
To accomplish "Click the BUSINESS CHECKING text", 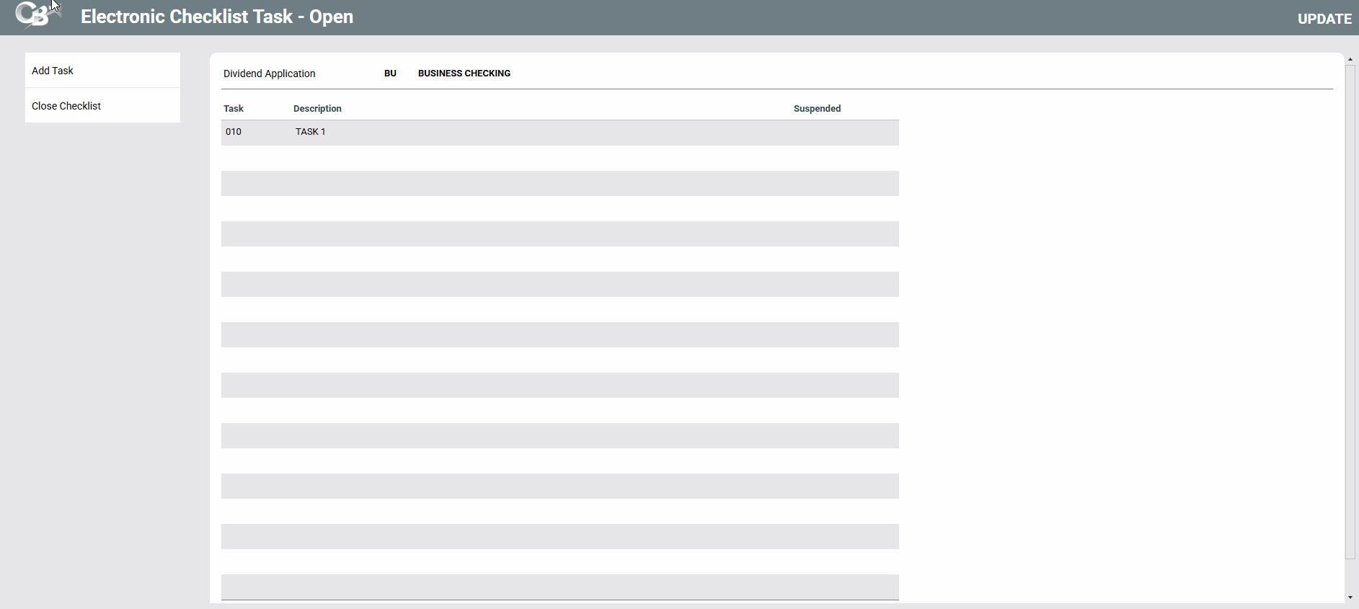I will pyautogui.click(x=464, y=74).
